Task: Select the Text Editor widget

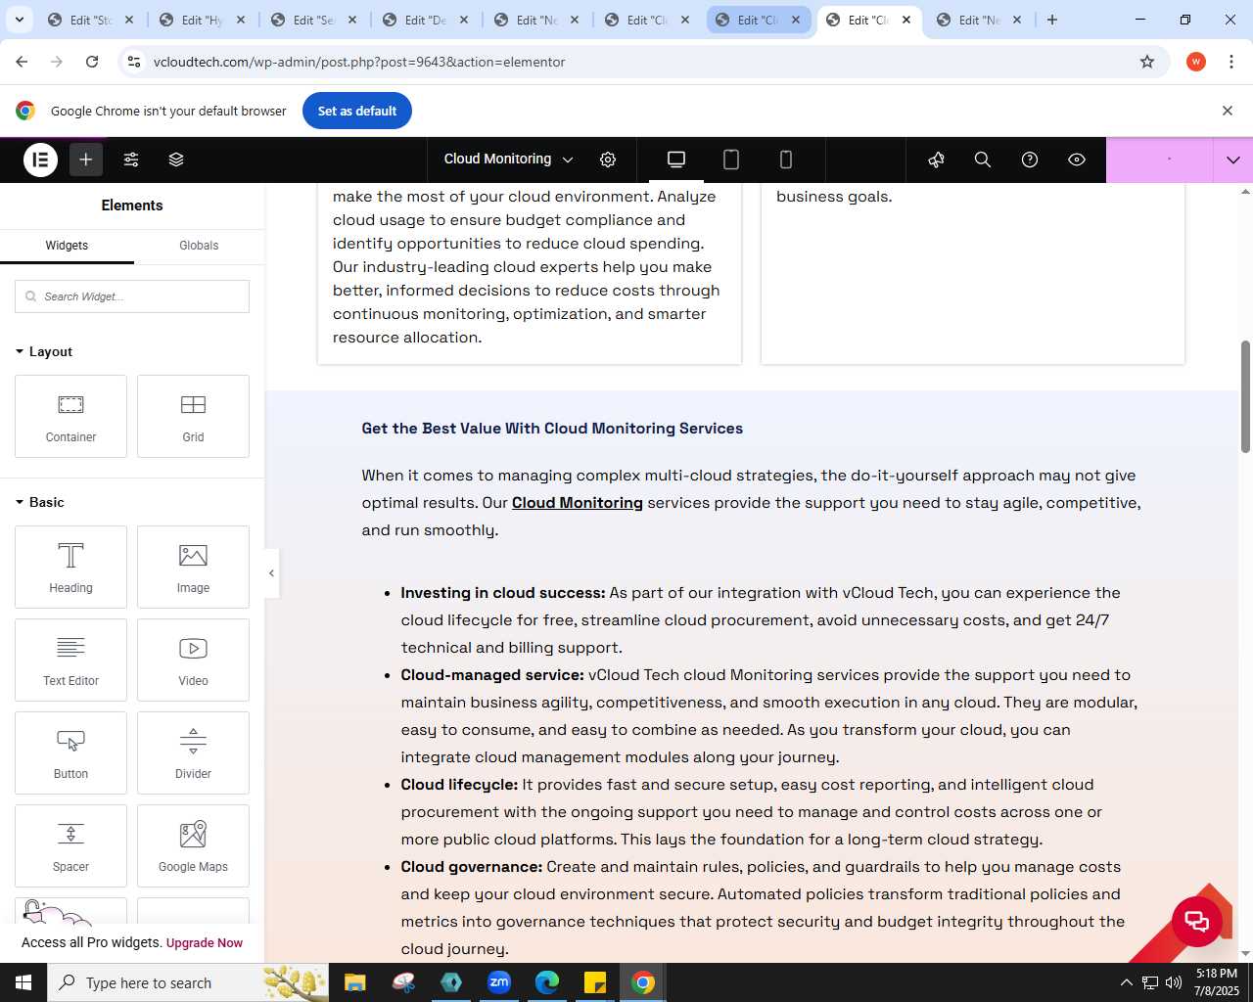Action: [70, 660]
